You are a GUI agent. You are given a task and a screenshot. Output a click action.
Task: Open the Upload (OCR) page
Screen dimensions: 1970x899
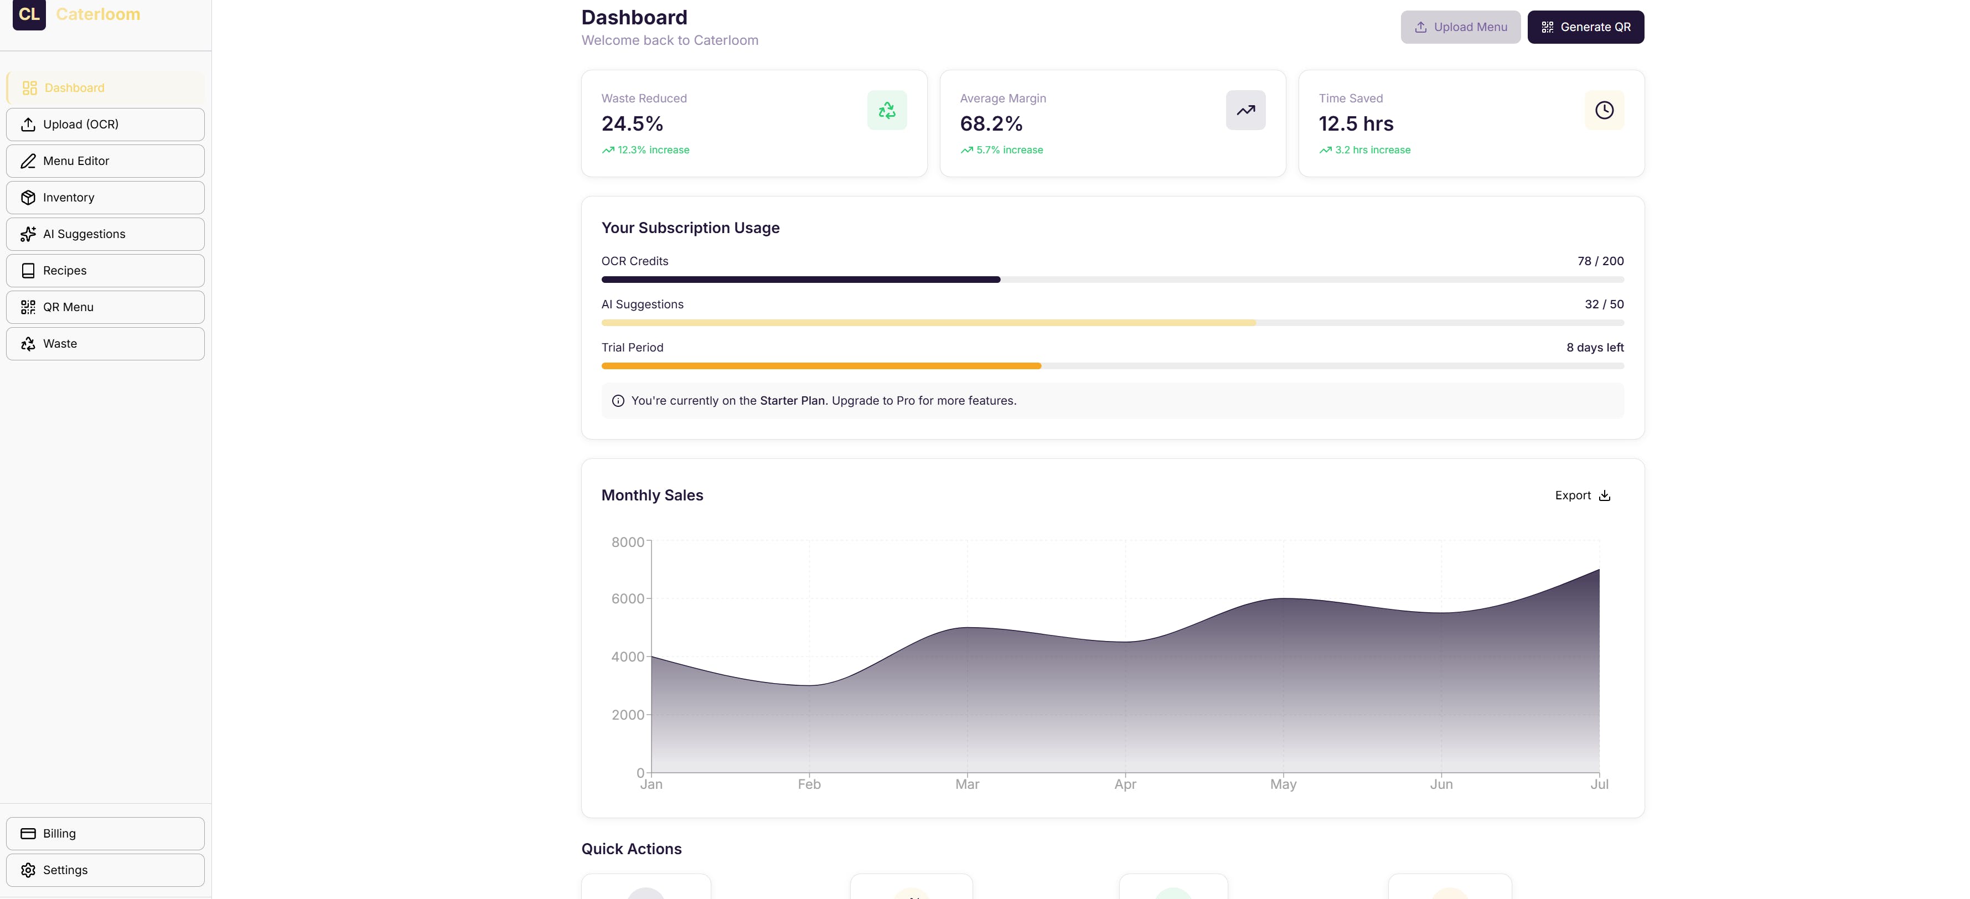point(106,124)
